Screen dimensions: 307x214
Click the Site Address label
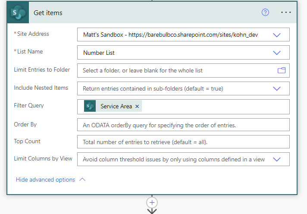point(33,34)
